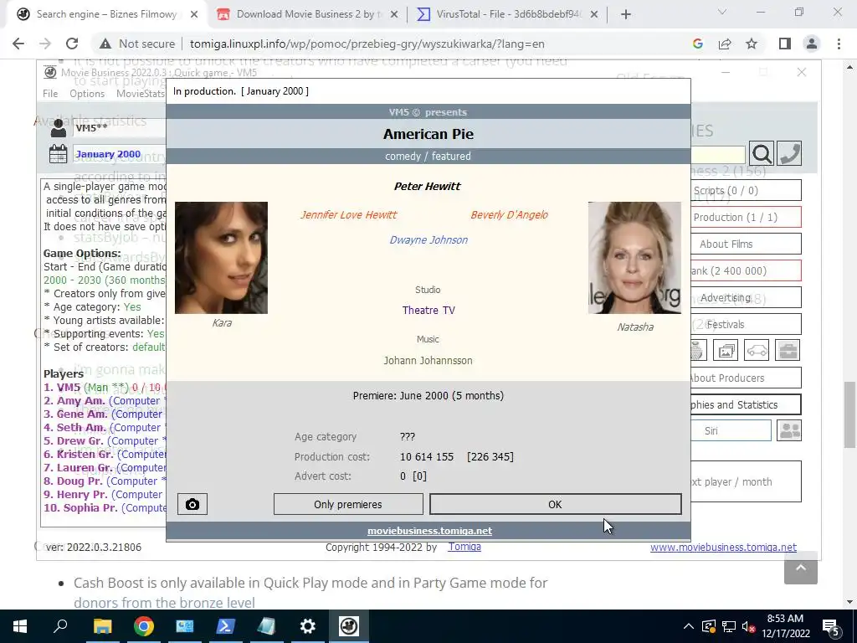Click the Only premieres button

(x=348, y=504)
